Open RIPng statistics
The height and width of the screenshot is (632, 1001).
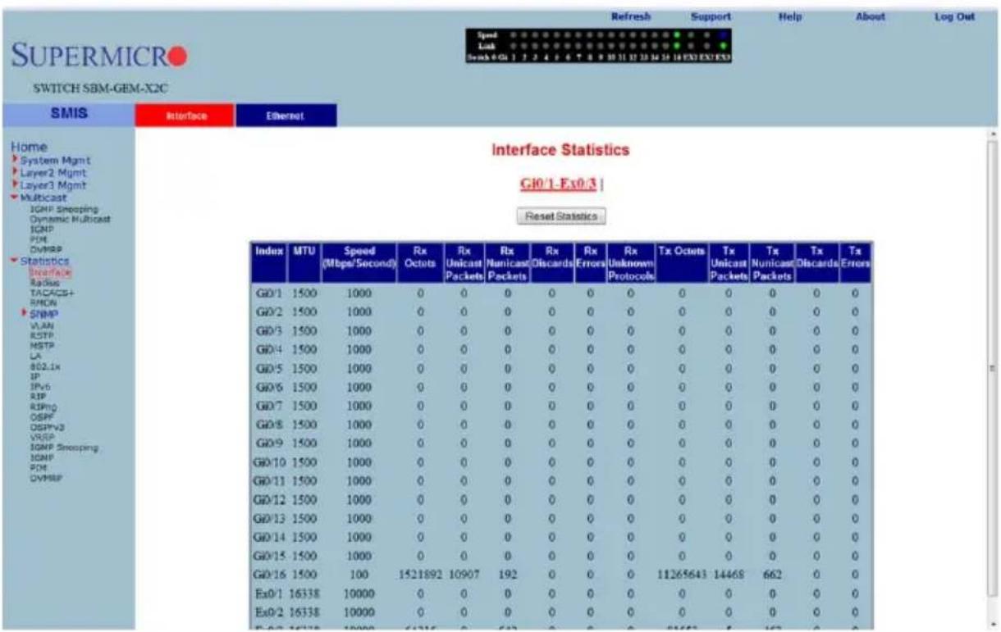click(x=42, y=406)
